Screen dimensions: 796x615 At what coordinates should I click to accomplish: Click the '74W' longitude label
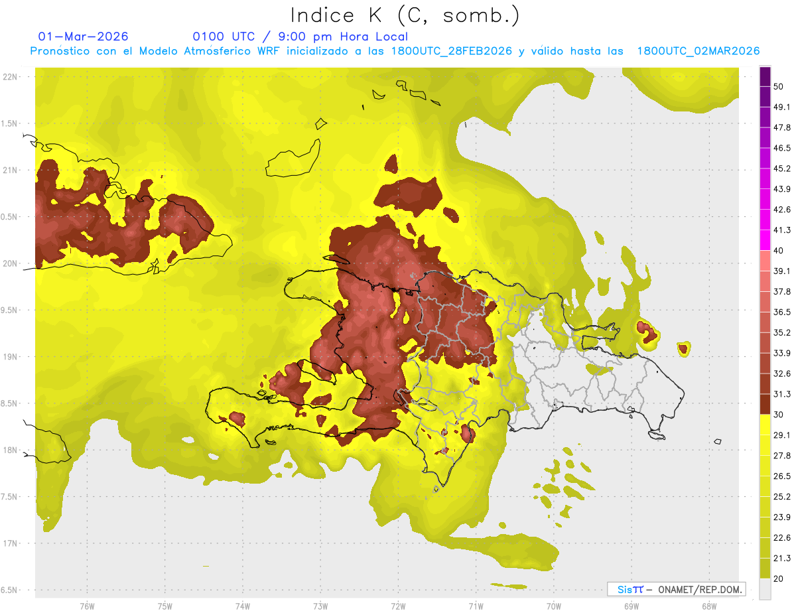tap(242, 606)
